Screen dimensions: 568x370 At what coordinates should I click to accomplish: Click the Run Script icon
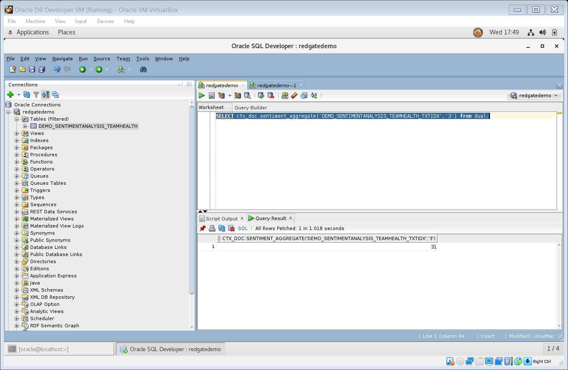pyautogui.click(x=212, y=96)
